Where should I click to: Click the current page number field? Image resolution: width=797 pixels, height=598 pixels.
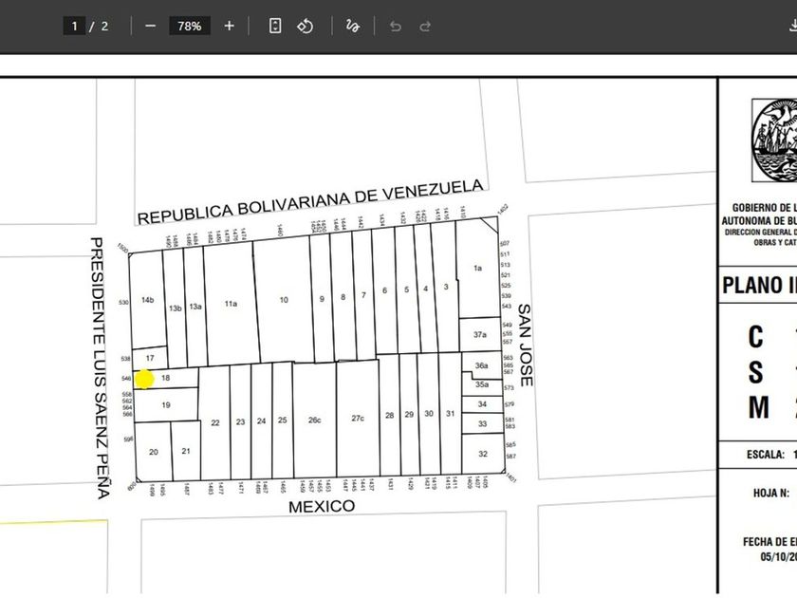pyautogui.click(x=74, y=26)
